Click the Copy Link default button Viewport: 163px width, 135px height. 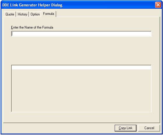[x=125, y=128]
